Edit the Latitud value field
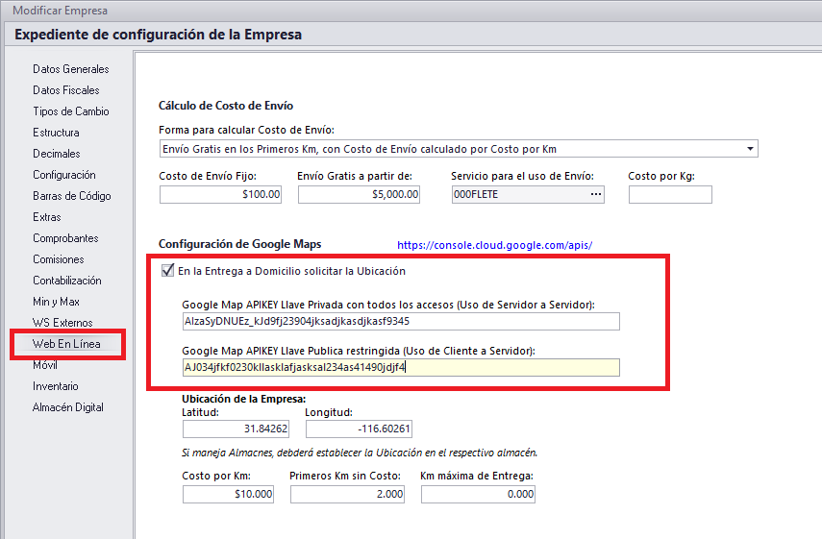This screenshot has width=822, height=539. tap(236, 429)
